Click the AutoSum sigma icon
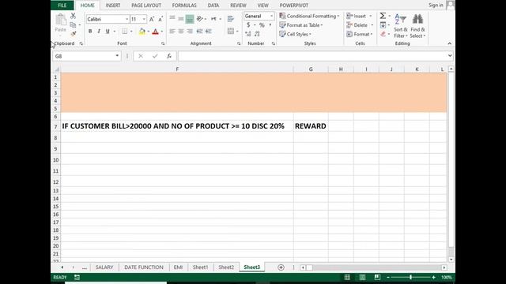The width and height of the screenshot is (506, 284). 383,16
